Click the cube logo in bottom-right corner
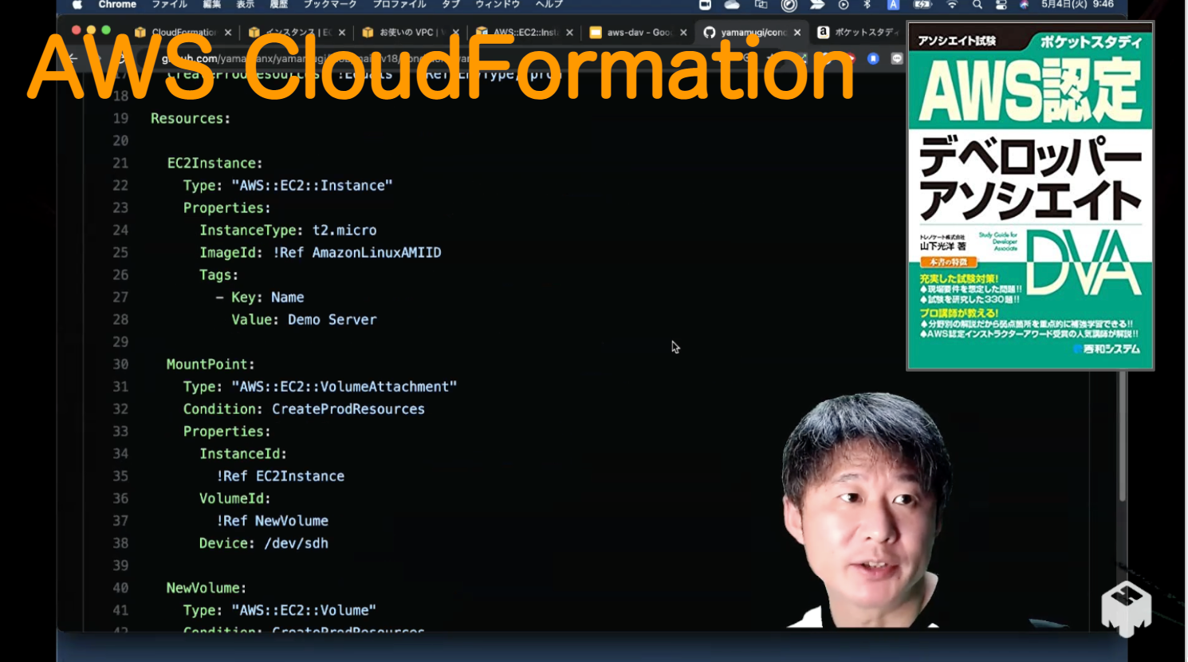The height and width of the screenshot is (662, 1188). tap(1126, 609)
